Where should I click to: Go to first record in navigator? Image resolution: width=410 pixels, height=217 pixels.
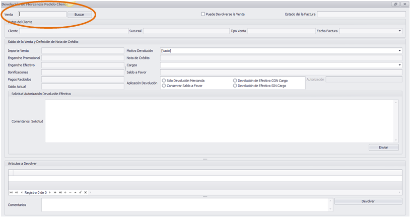coord(11,192)
